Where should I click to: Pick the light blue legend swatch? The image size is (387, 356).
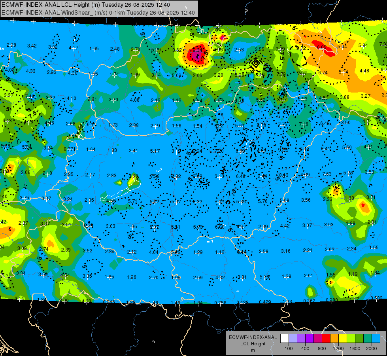(x=376, y=339)
